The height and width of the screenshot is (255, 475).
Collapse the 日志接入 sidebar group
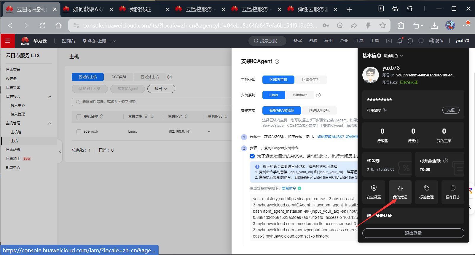click(x=50, y=97)
